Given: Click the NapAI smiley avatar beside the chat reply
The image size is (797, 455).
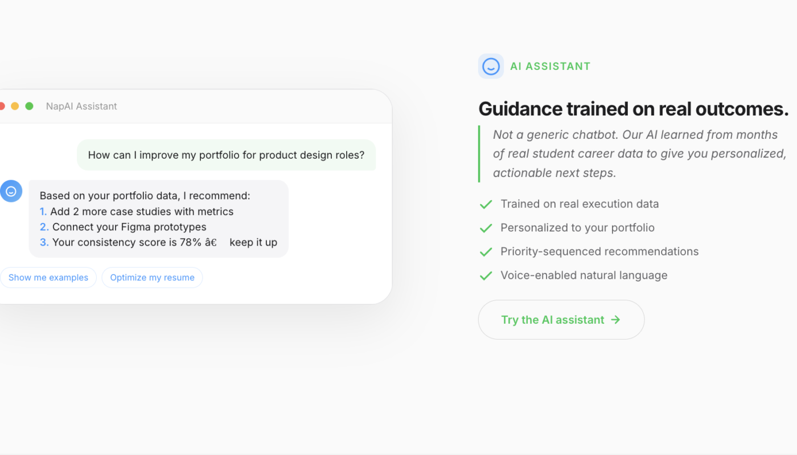Looking at the screenshot, I should click(11, 191).
